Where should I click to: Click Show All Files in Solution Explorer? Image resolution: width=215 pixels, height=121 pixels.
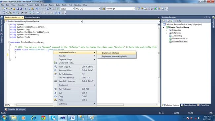168,21
